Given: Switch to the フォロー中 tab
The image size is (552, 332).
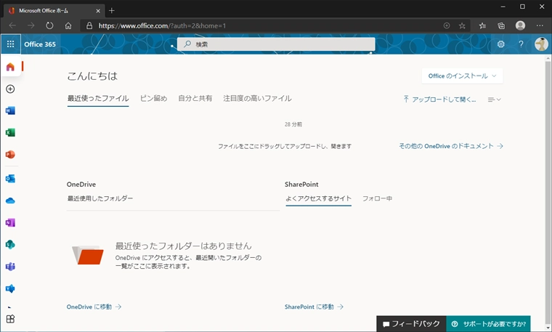Looking at the screenshot, I should click(378, 198).
